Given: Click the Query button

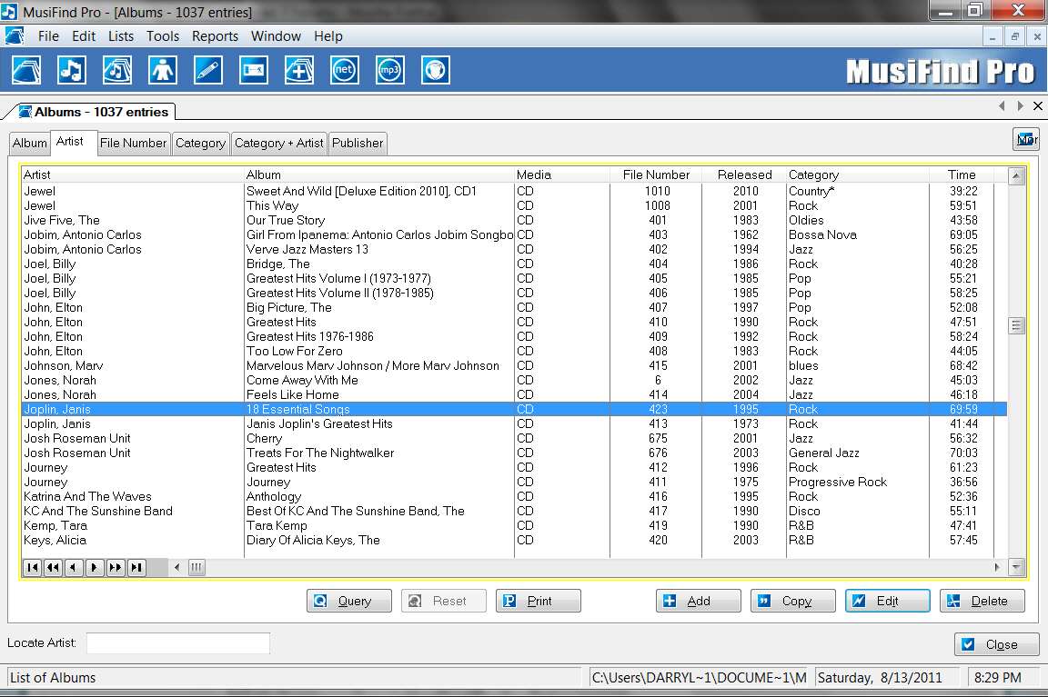Looking at the screenshot, I should click(349, 601).
